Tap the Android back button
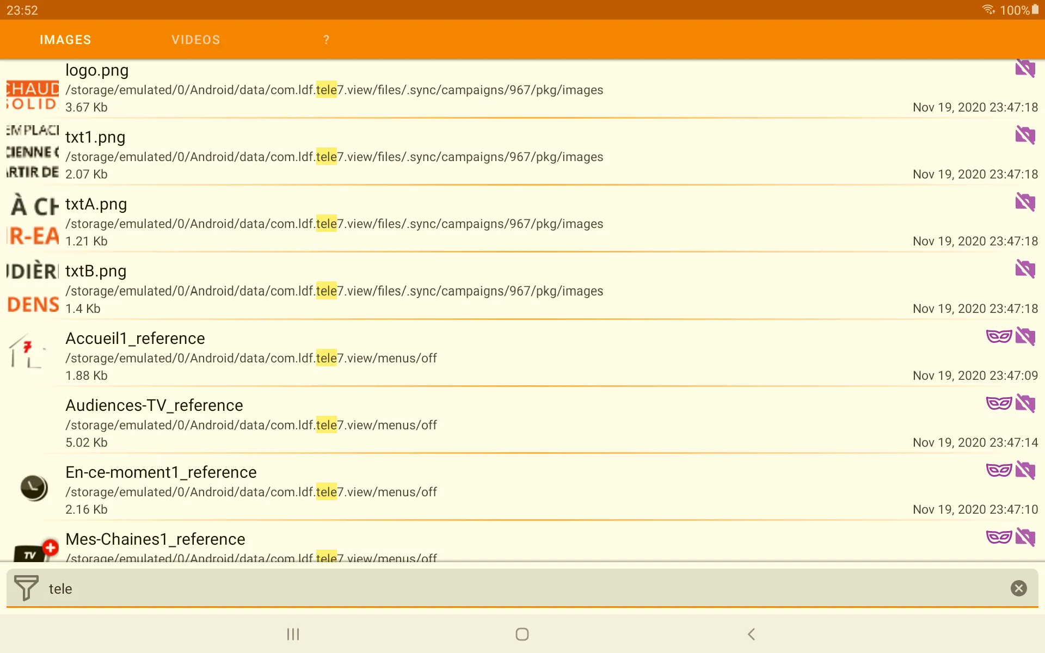This screenshot has height=653, width=1045. (x=752, y=634)
